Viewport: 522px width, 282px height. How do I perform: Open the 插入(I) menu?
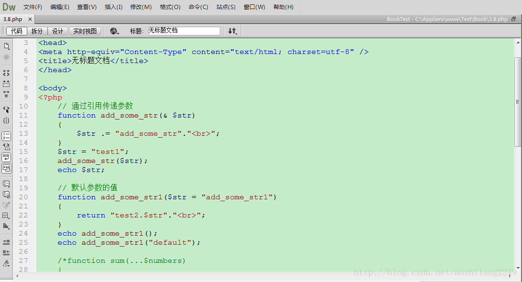click(113, 7)
